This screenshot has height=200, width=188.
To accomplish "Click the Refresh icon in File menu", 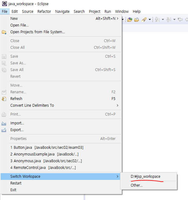I will pos(4,99).
